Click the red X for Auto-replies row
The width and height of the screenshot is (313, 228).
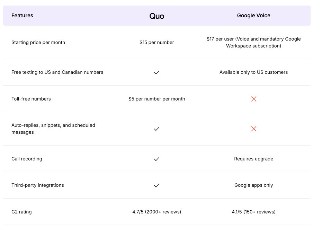254,129
